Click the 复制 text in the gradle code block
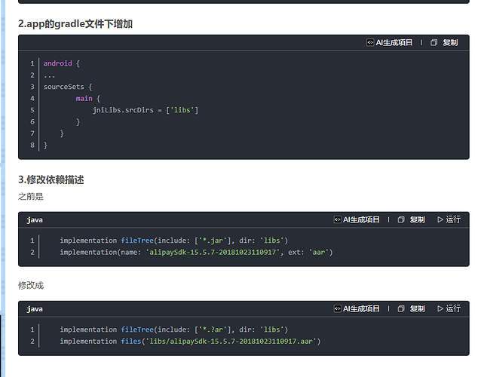 (450, 43)
